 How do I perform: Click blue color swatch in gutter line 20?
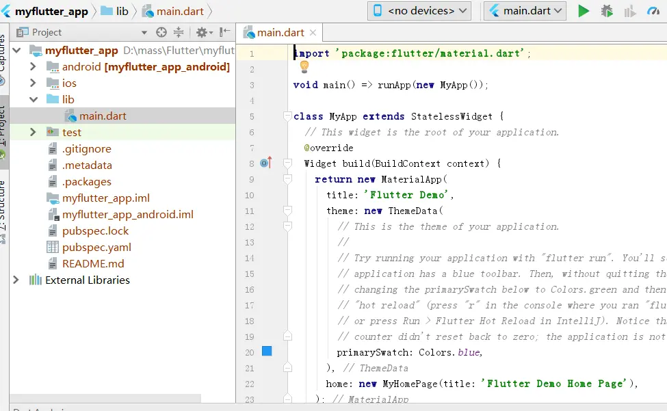pyautogui.click(x=267, y=351)
